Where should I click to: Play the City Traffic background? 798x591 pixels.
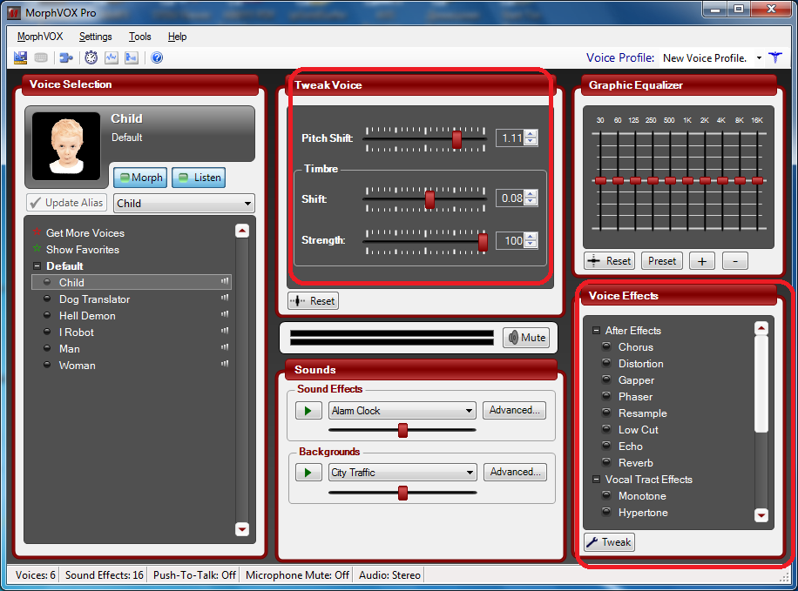pos(308,473)
